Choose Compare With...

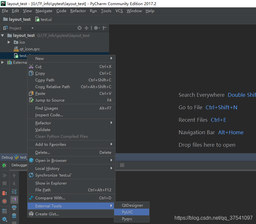pyautogui.click(x=71, y=198)
